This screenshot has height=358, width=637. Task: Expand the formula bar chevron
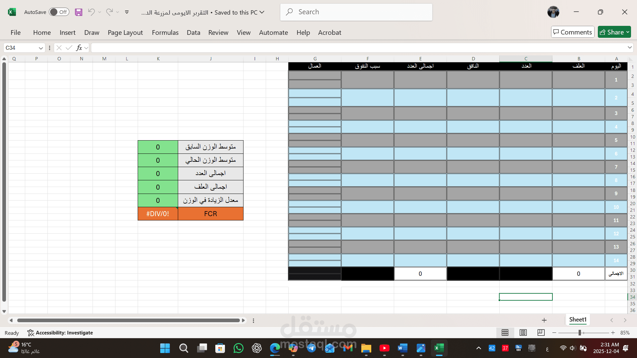[629, 48]
